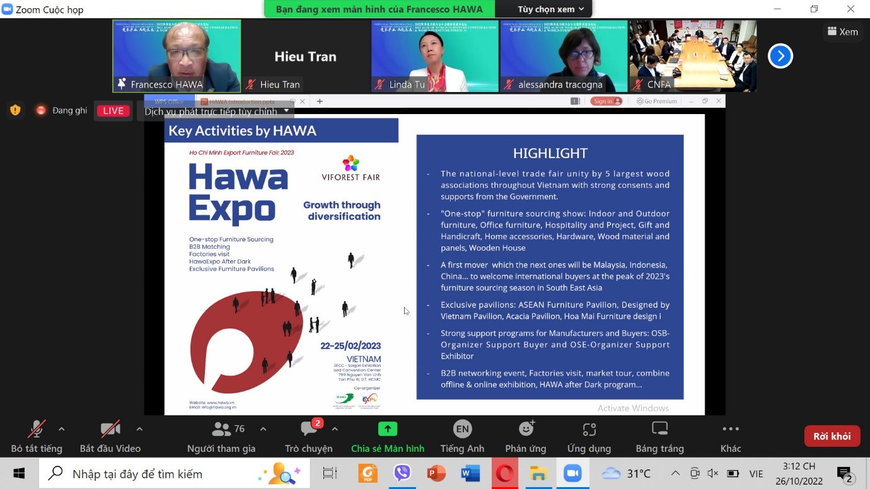The height and width of the screenshot is (489, 870).
Task: Add new tab in WPS with plus
Action: 320,101
